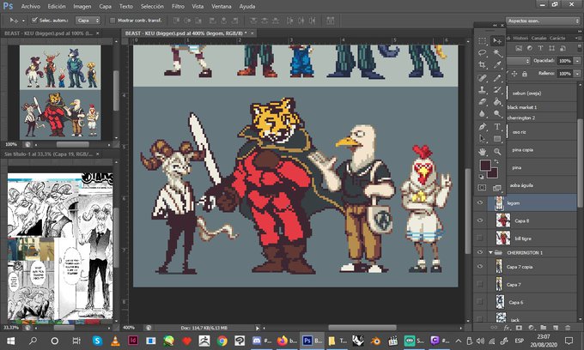Select the Eyedropper tool
This screenshot has width=584, height=350.
tap(497, 64)
